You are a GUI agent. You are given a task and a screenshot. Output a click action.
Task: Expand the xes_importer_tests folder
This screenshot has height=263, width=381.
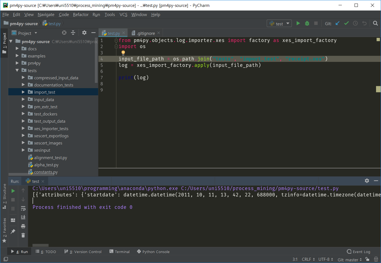click(x=23, y=128)
